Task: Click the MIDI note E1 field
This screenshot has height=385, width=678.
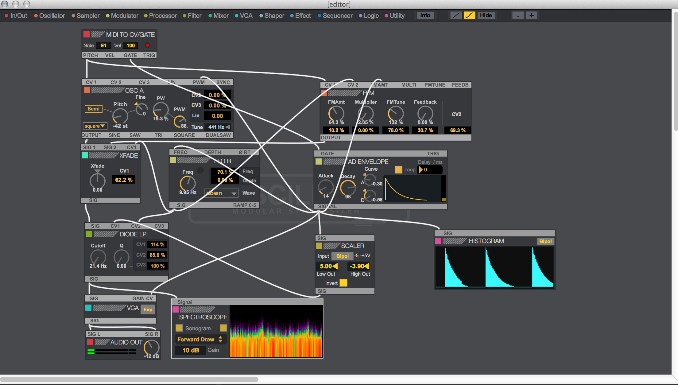Action: point(103,45)
